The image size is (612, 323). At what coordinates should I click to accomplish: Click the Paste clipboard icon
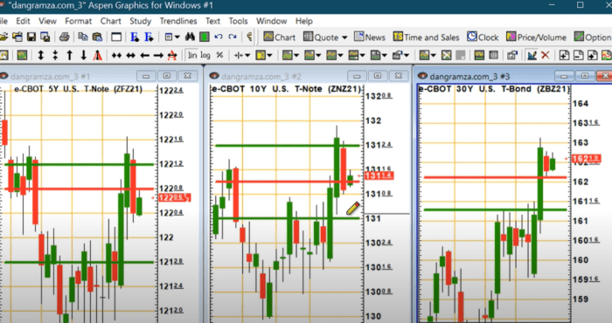point(97,37)
